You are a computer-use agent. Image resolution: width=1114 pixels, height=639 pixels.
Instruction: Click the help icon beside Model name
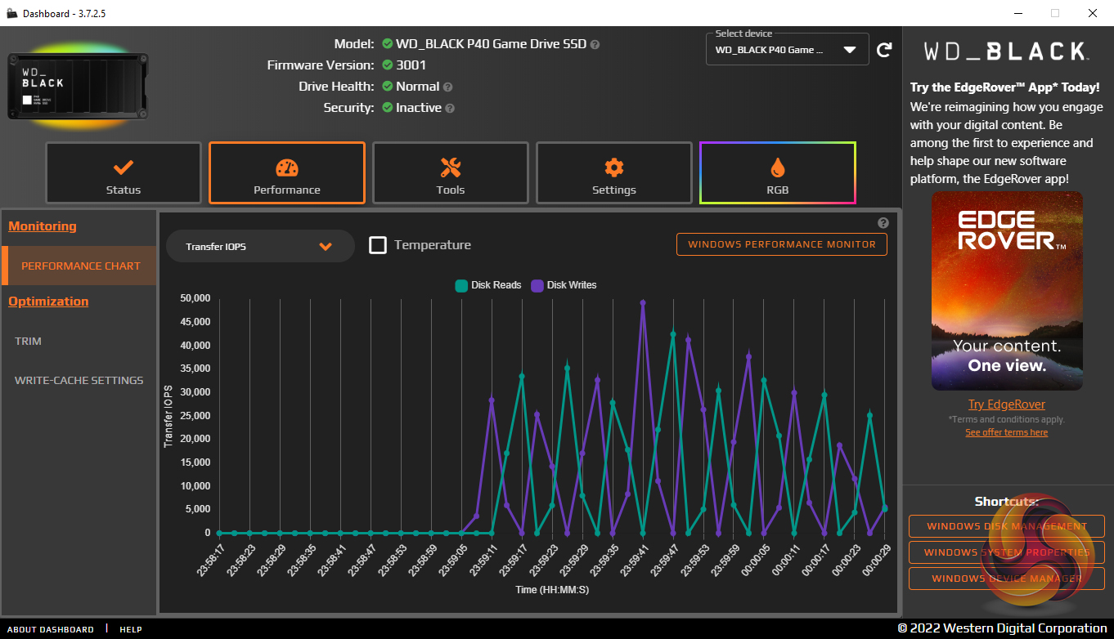pyautogui.click(x=595, y=44)
